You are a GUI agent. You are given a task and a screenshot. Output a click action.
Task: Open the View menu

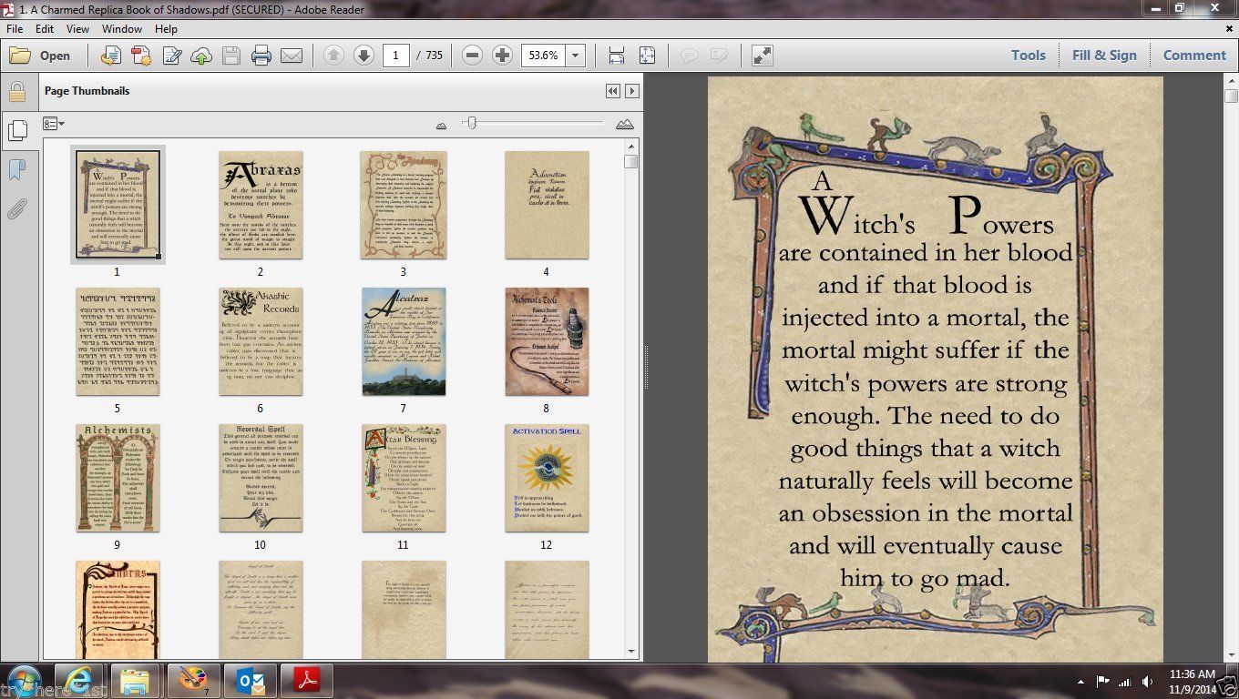(x=77, y=29)
